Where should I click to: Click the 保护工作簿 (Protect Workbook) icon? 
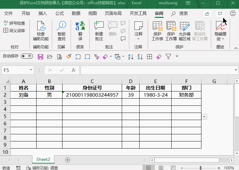coord(171,31)
